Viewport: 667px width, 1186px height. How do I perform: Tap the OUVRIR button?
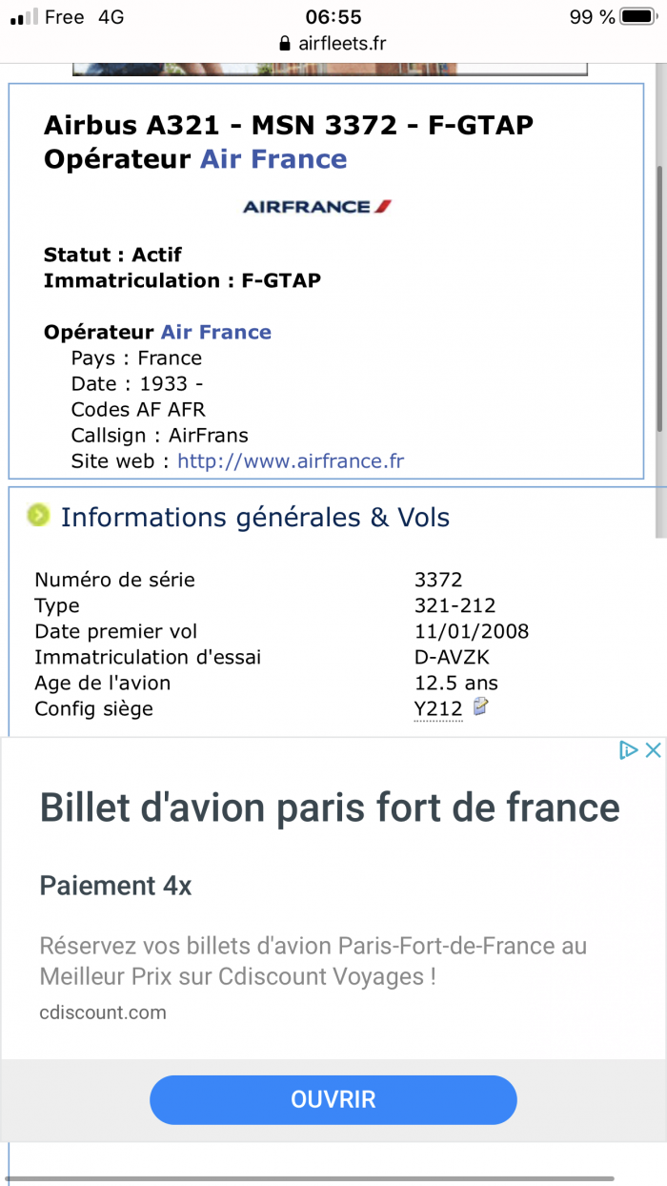pos(333,1099)
